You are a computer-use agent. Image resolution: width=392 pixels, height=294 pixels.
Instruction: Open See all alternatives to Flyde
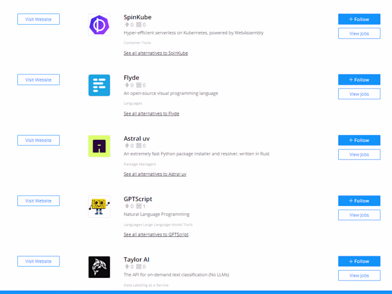[x=151, y=114]
